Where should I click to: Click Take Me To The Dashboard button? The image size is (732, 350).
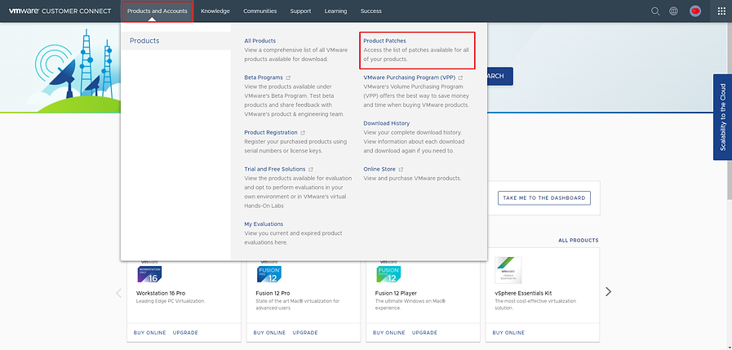pos(543,198)
